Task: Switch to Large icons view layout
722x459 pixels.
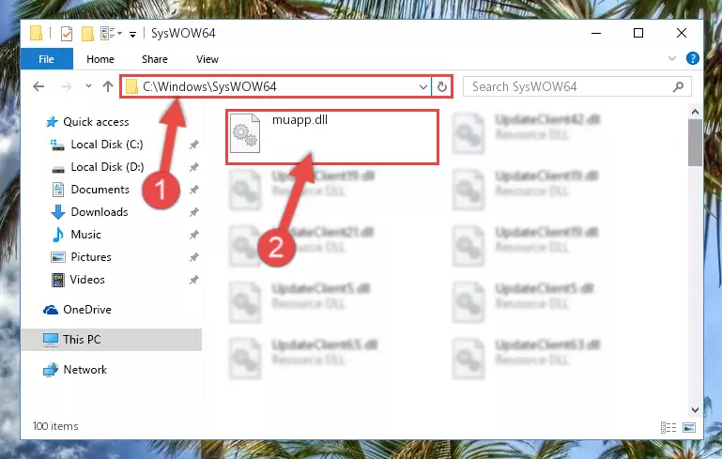Action: 689,428
